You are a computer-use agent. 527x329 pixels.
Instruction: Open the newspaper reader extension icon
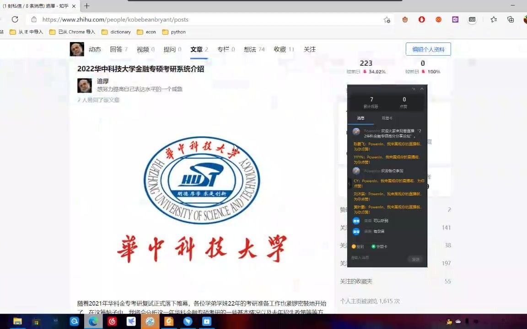472,20
